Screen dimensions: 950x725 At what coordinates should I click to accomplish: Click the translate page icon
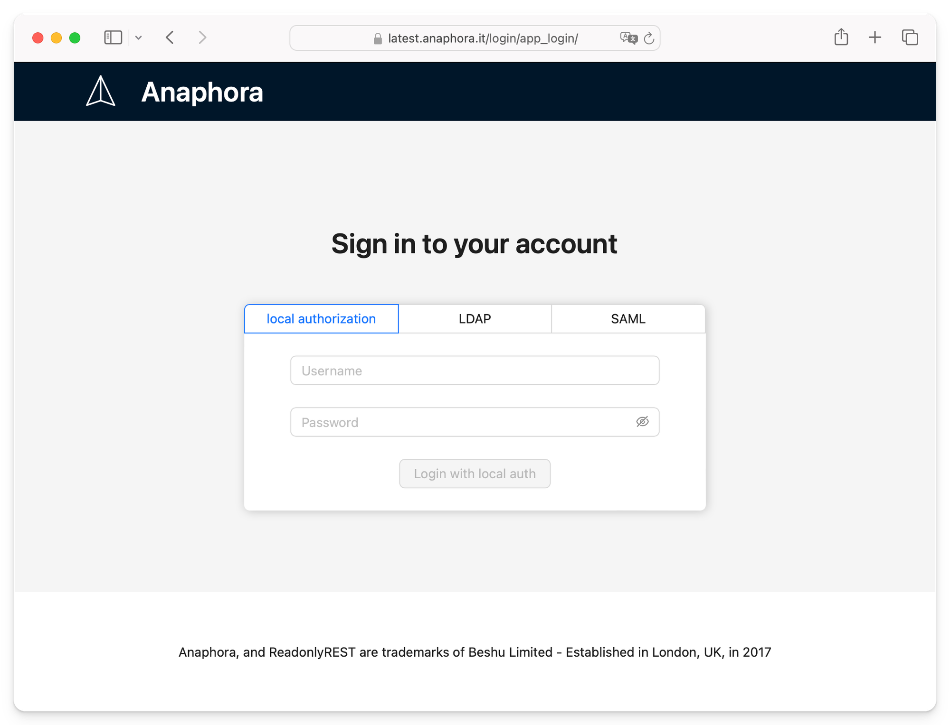628,37
